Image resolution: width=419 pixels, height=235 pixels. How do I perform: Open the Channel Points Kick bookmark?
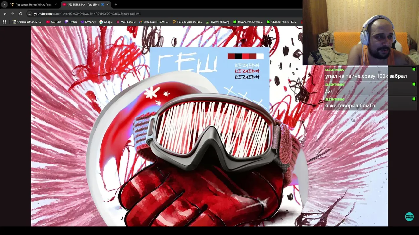(282, 22)
